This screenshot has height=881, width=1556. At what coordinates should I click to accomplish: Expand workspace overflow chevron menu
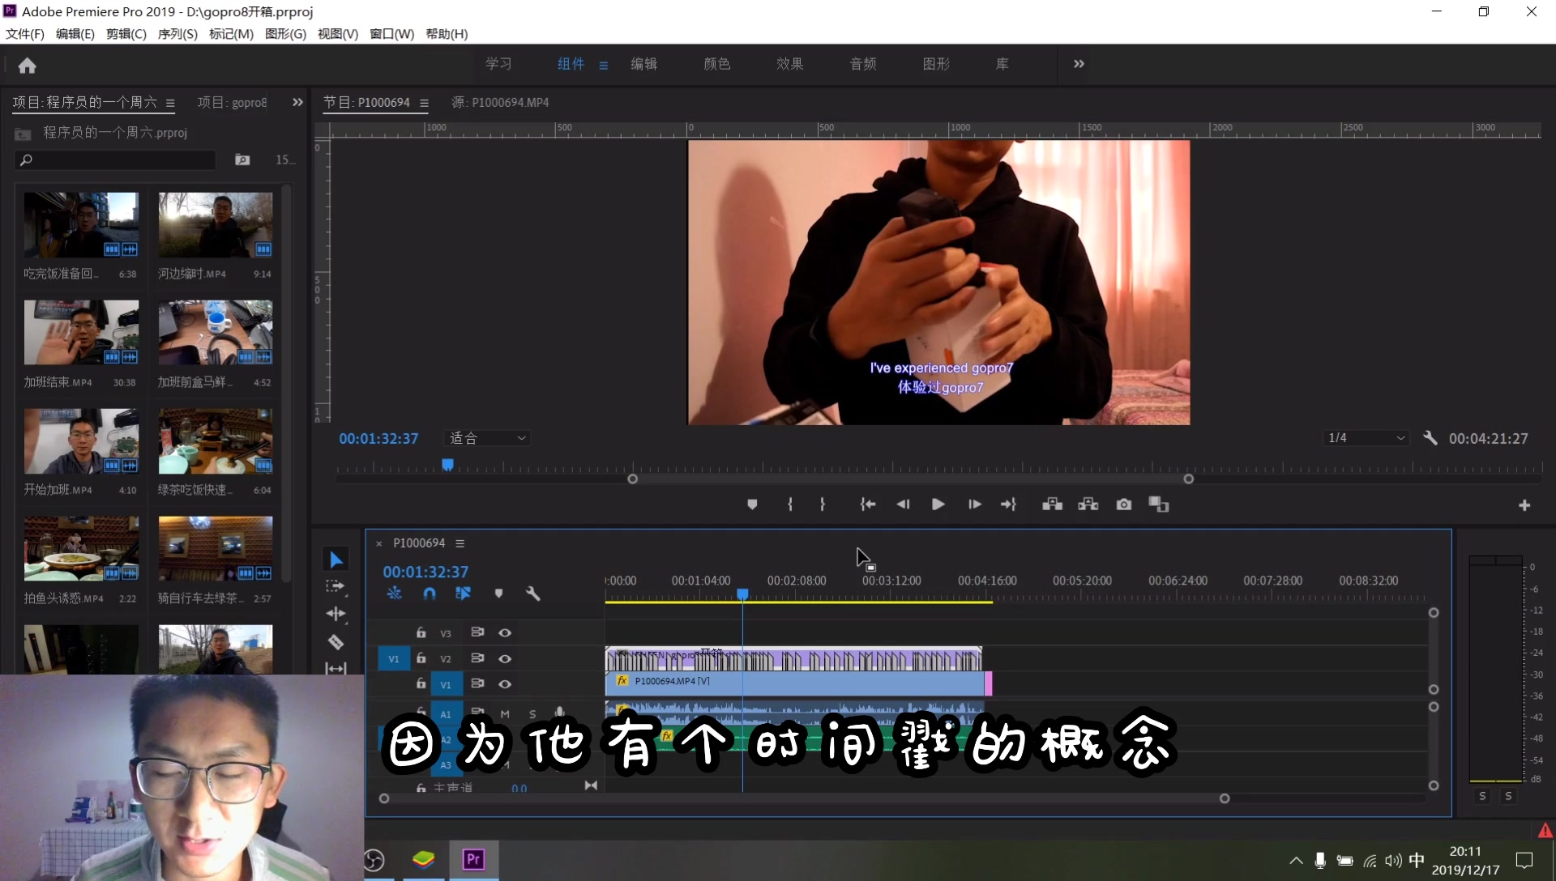point(1079,64)
